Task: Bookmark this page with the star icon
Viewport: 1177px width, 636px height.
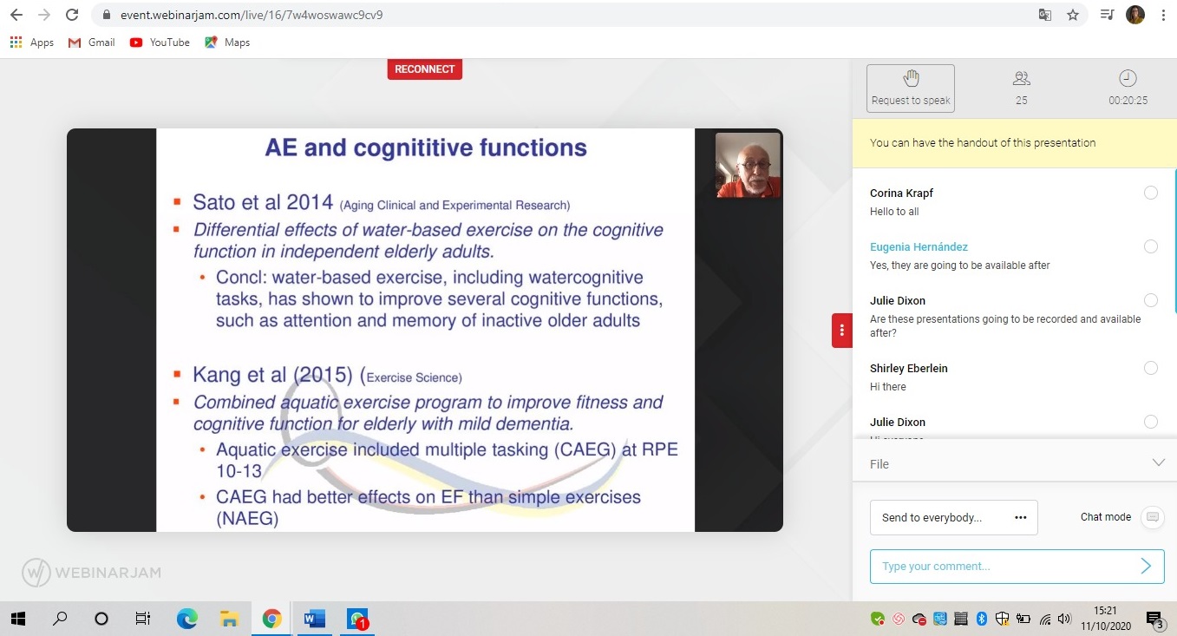Action: [x=1073, y=15]
